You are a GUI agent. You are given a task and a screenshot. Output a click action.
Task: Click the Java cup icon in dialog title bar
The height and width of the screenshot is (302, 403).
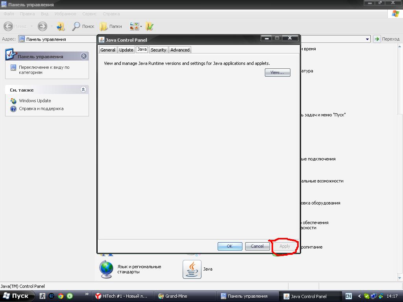click(x=102, y=40)
